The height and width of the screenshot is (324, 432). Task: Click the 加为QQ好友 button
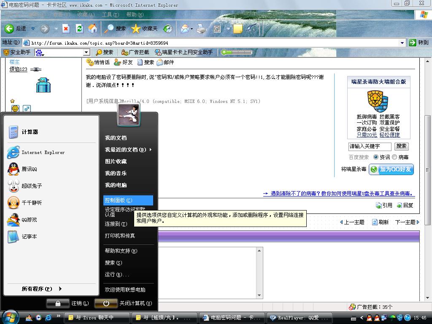tap(391, 169)
